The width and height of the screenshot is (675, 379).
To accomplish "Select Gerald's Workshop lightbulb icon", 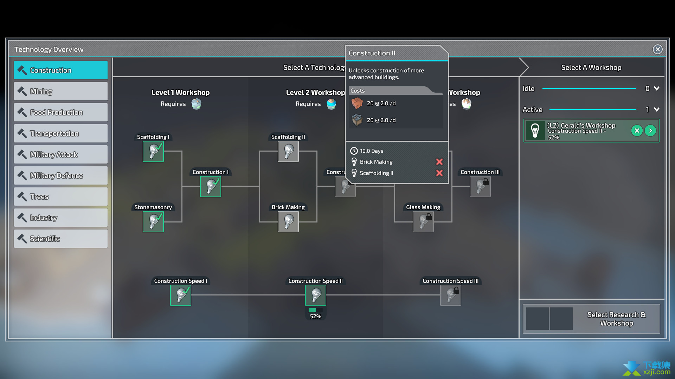I will click(x=535, y=130).
